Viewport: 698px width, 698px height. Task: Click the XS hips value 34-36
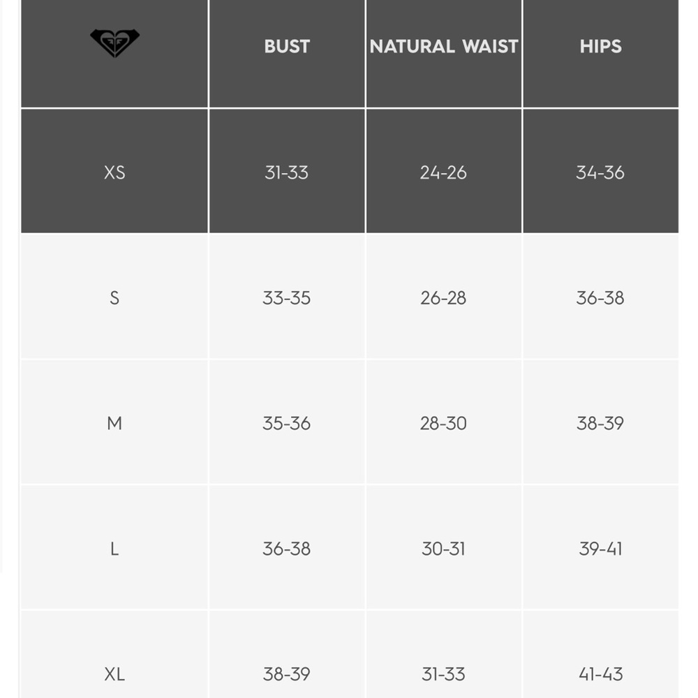(600, 172)
